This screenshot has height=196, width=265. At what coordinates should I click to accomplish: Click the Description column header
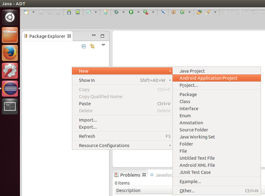coord(144,190)
